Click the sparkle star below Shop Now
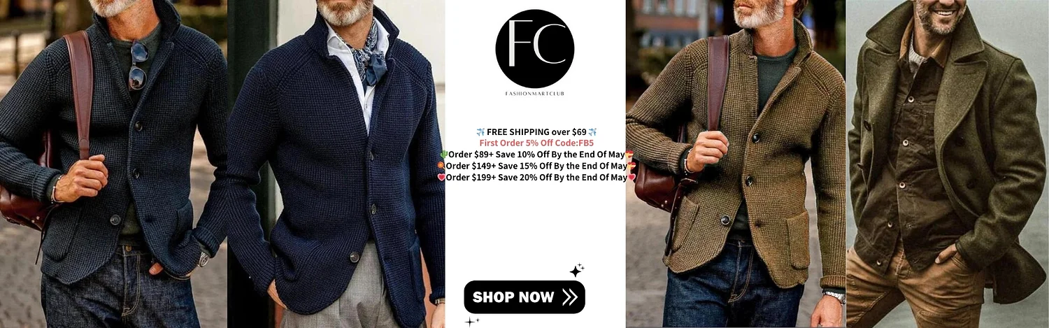Viewport: 1049px width, 328px height. pyautogui.click(x=472, y=322)
